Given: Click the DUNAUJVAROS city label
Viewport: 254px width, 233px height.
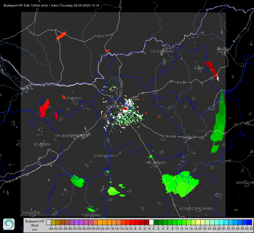Looking at the screenshot, I should pyautogui.click(x=106, y=156).
